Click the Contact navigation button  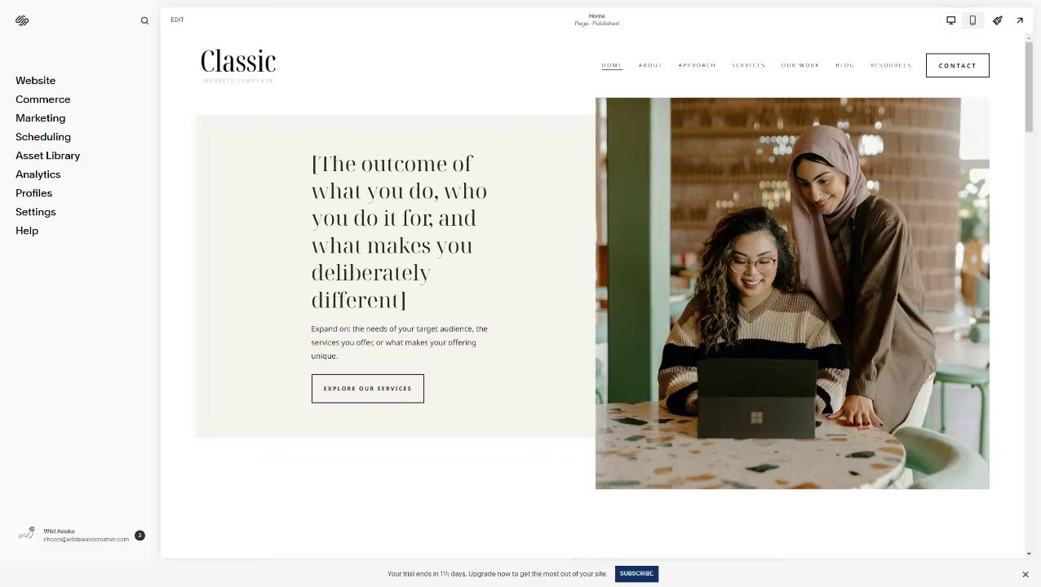tap(958, 65)
